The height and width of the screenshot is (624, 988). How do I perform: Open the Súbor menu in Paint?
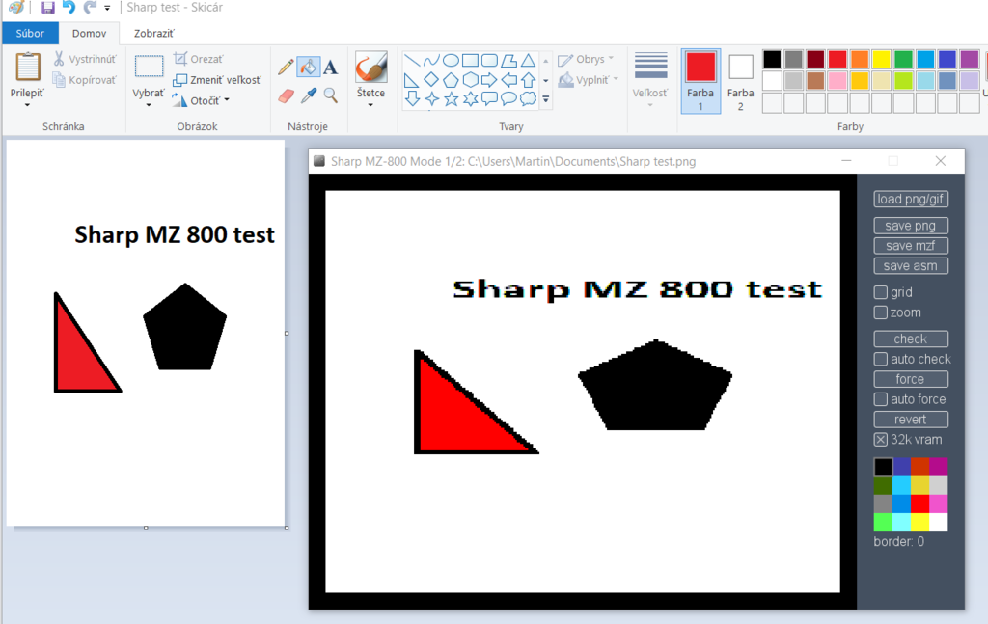click(30, 32)
